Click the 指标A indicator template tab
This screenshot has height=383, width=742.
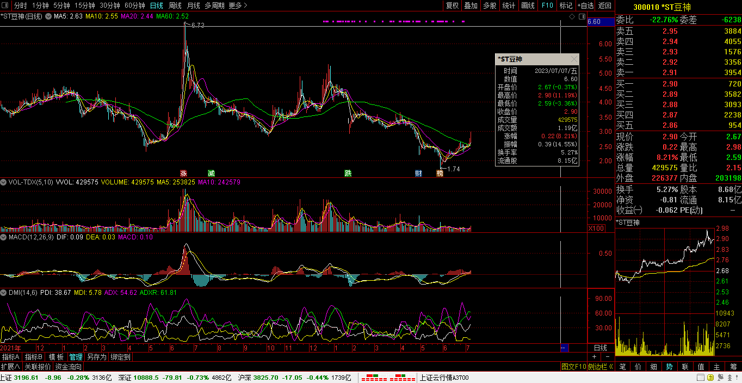pyautogui.click(x=11, y=357)
